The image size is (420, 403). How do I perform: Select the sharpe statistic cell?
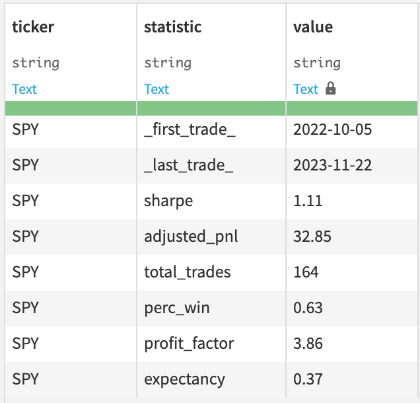click(168, 201)
